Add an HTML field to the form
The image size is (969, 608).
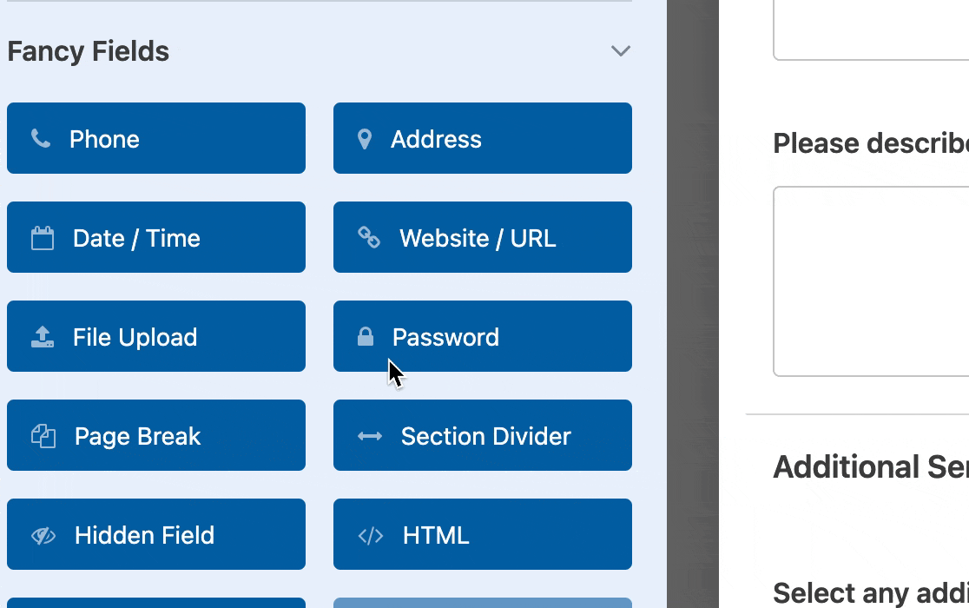coord(482,534)
